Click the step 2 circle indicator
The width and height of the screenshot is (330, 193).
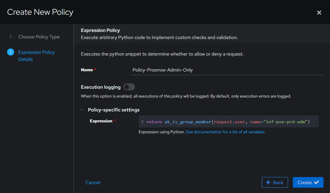pyautogui.click(x=11, y=52)
